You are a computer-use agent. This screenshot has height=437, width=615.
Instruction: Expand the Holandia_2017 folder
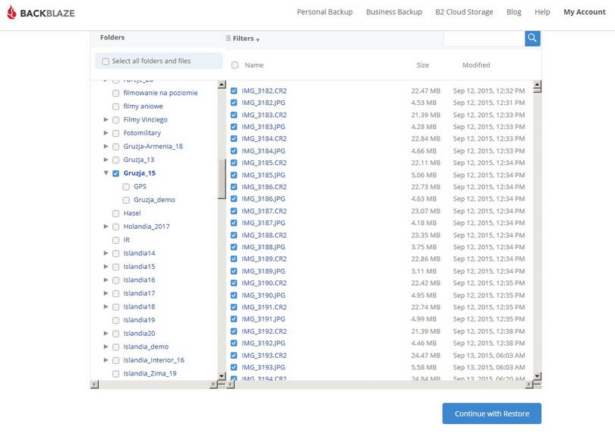[x=106, y=226]
